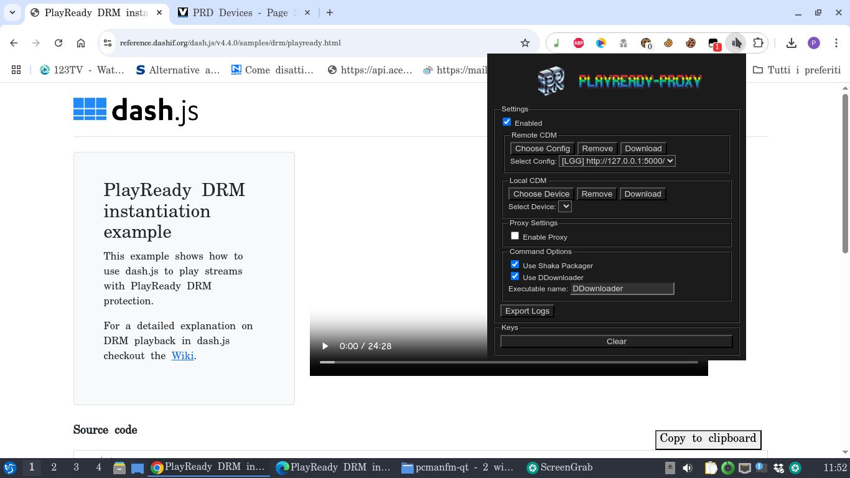Click Copy to clipboard button
Screen dimensions: 850x478
708,439
